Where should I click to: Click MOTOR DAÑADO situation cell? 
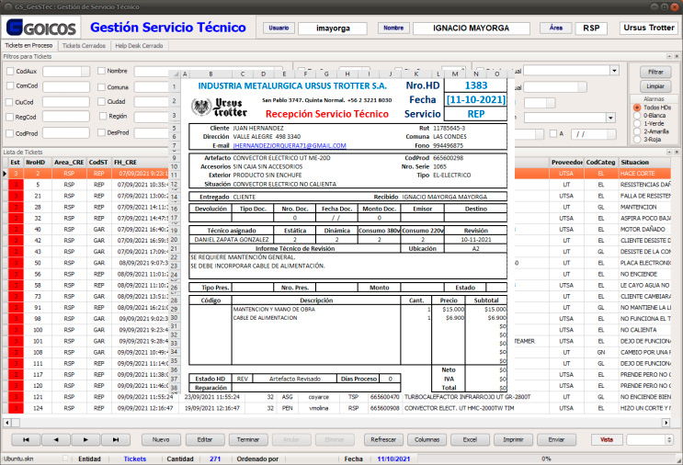[645, 230]
